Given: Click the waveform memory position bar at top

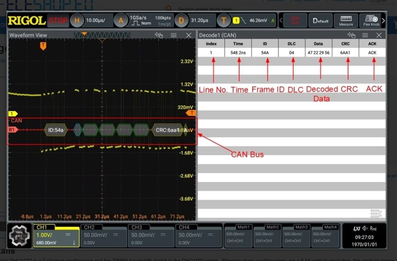Looking at the screenshot, I should pos(102,35).
